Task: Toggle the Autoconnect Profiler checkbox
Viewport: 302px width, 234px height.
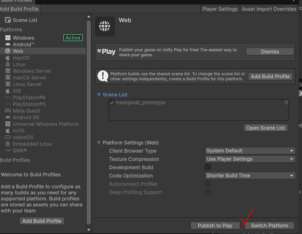Action: click(208, 184)
